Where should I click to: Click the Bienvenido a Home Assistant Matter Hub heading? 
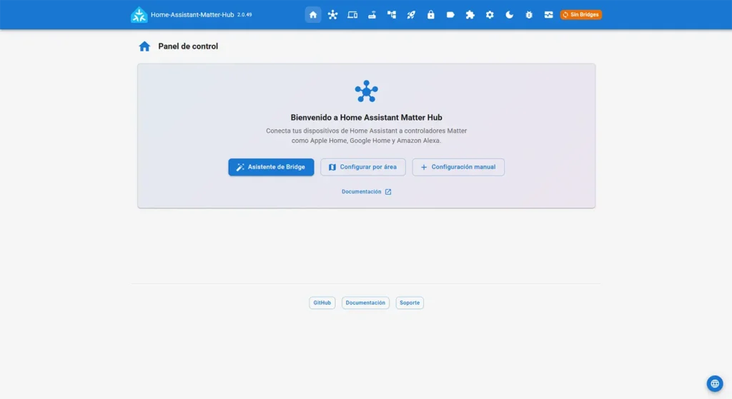click(x=367, y=118)
